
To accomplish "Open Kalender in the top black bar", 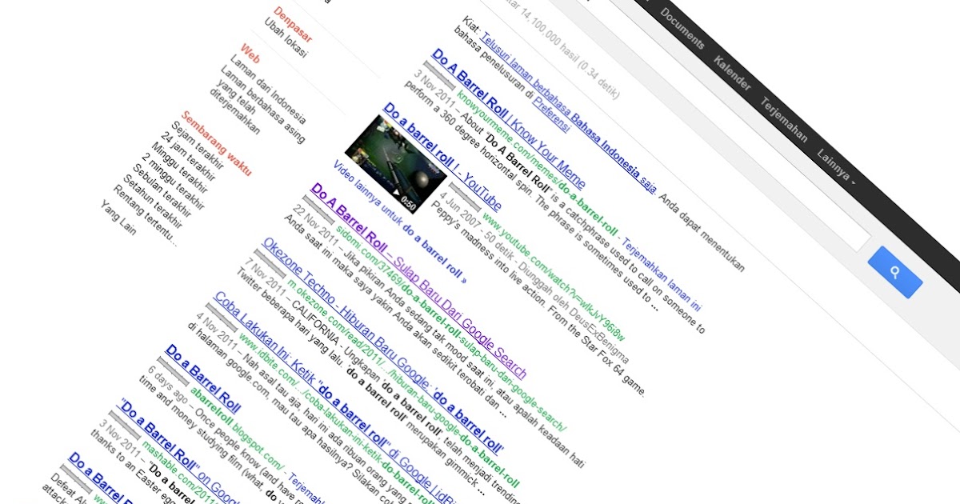I will [732, 74].
